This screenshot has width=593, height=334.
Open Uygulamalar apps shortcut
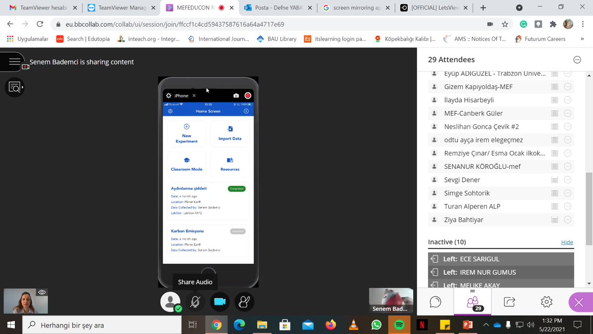pos(28,39)
